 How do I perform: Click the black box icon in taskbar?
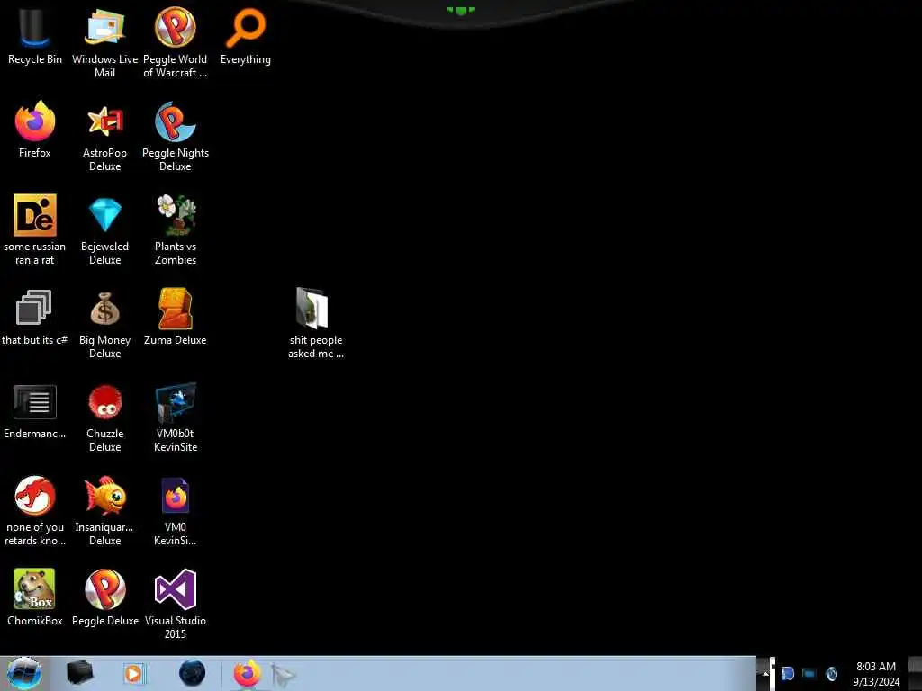80,673
